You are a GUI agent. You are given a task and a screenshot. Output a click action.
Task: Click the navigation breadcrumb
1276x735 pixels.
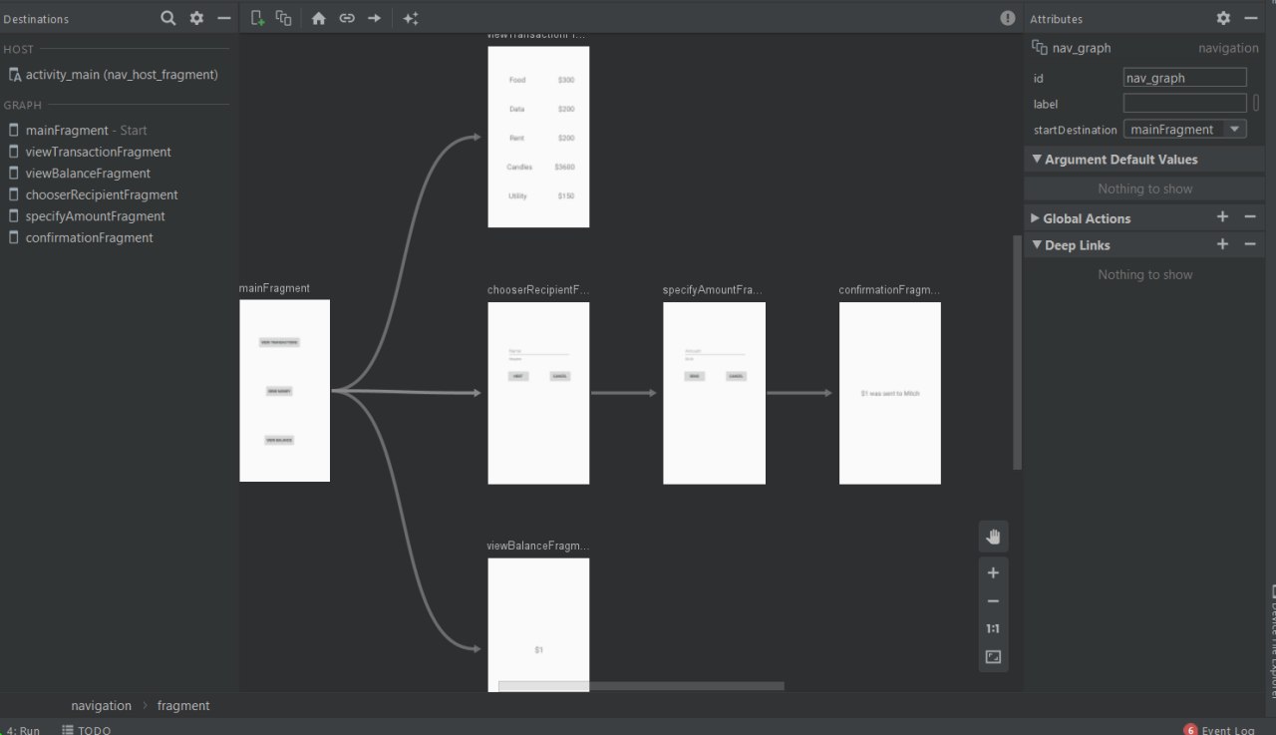tap(101, 705)
